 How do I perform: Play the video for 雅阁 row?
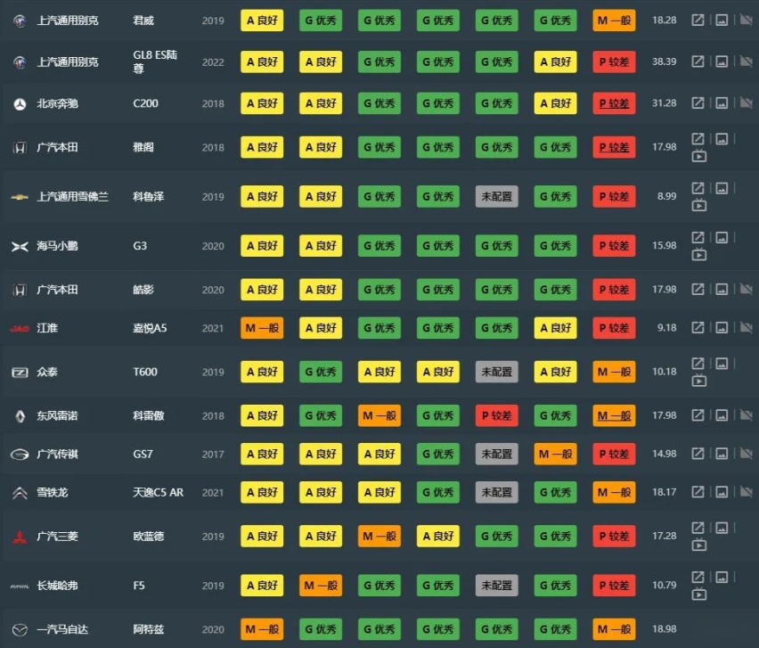point(699,156)
